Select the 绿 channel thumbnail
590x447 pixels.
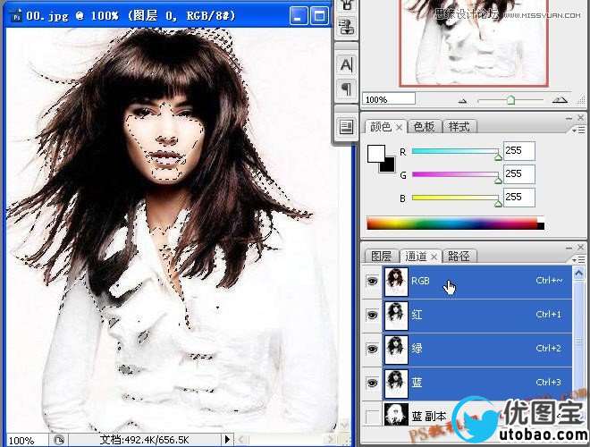[x=396, y=350]
